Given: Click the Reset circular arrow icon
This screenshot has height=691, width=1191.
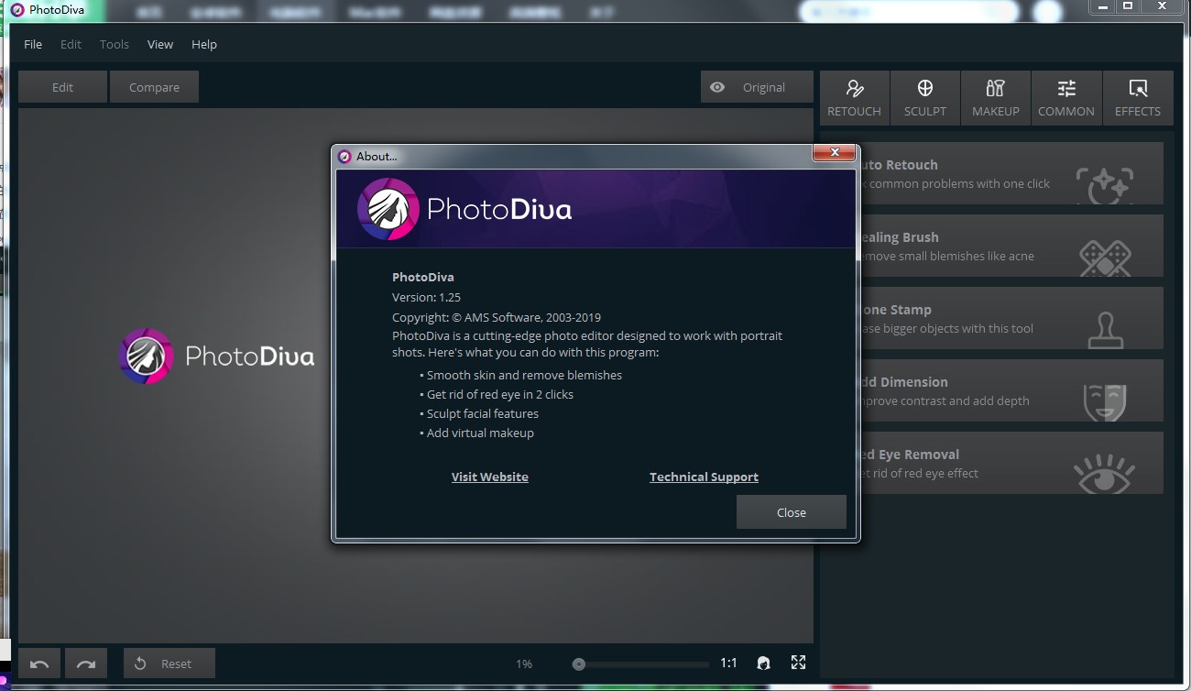Looking at the screenshot, I should tap(140, 664).
